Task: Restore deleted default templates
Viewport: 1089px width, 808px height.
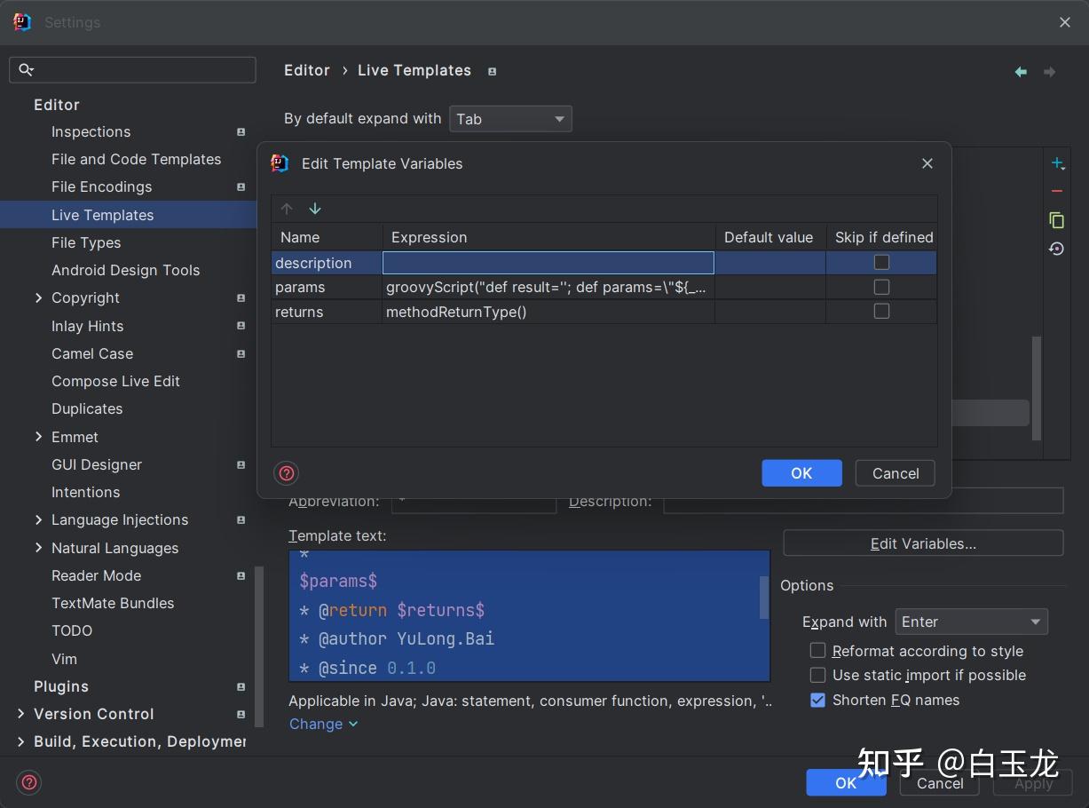Action: (x=1056, y=250)
